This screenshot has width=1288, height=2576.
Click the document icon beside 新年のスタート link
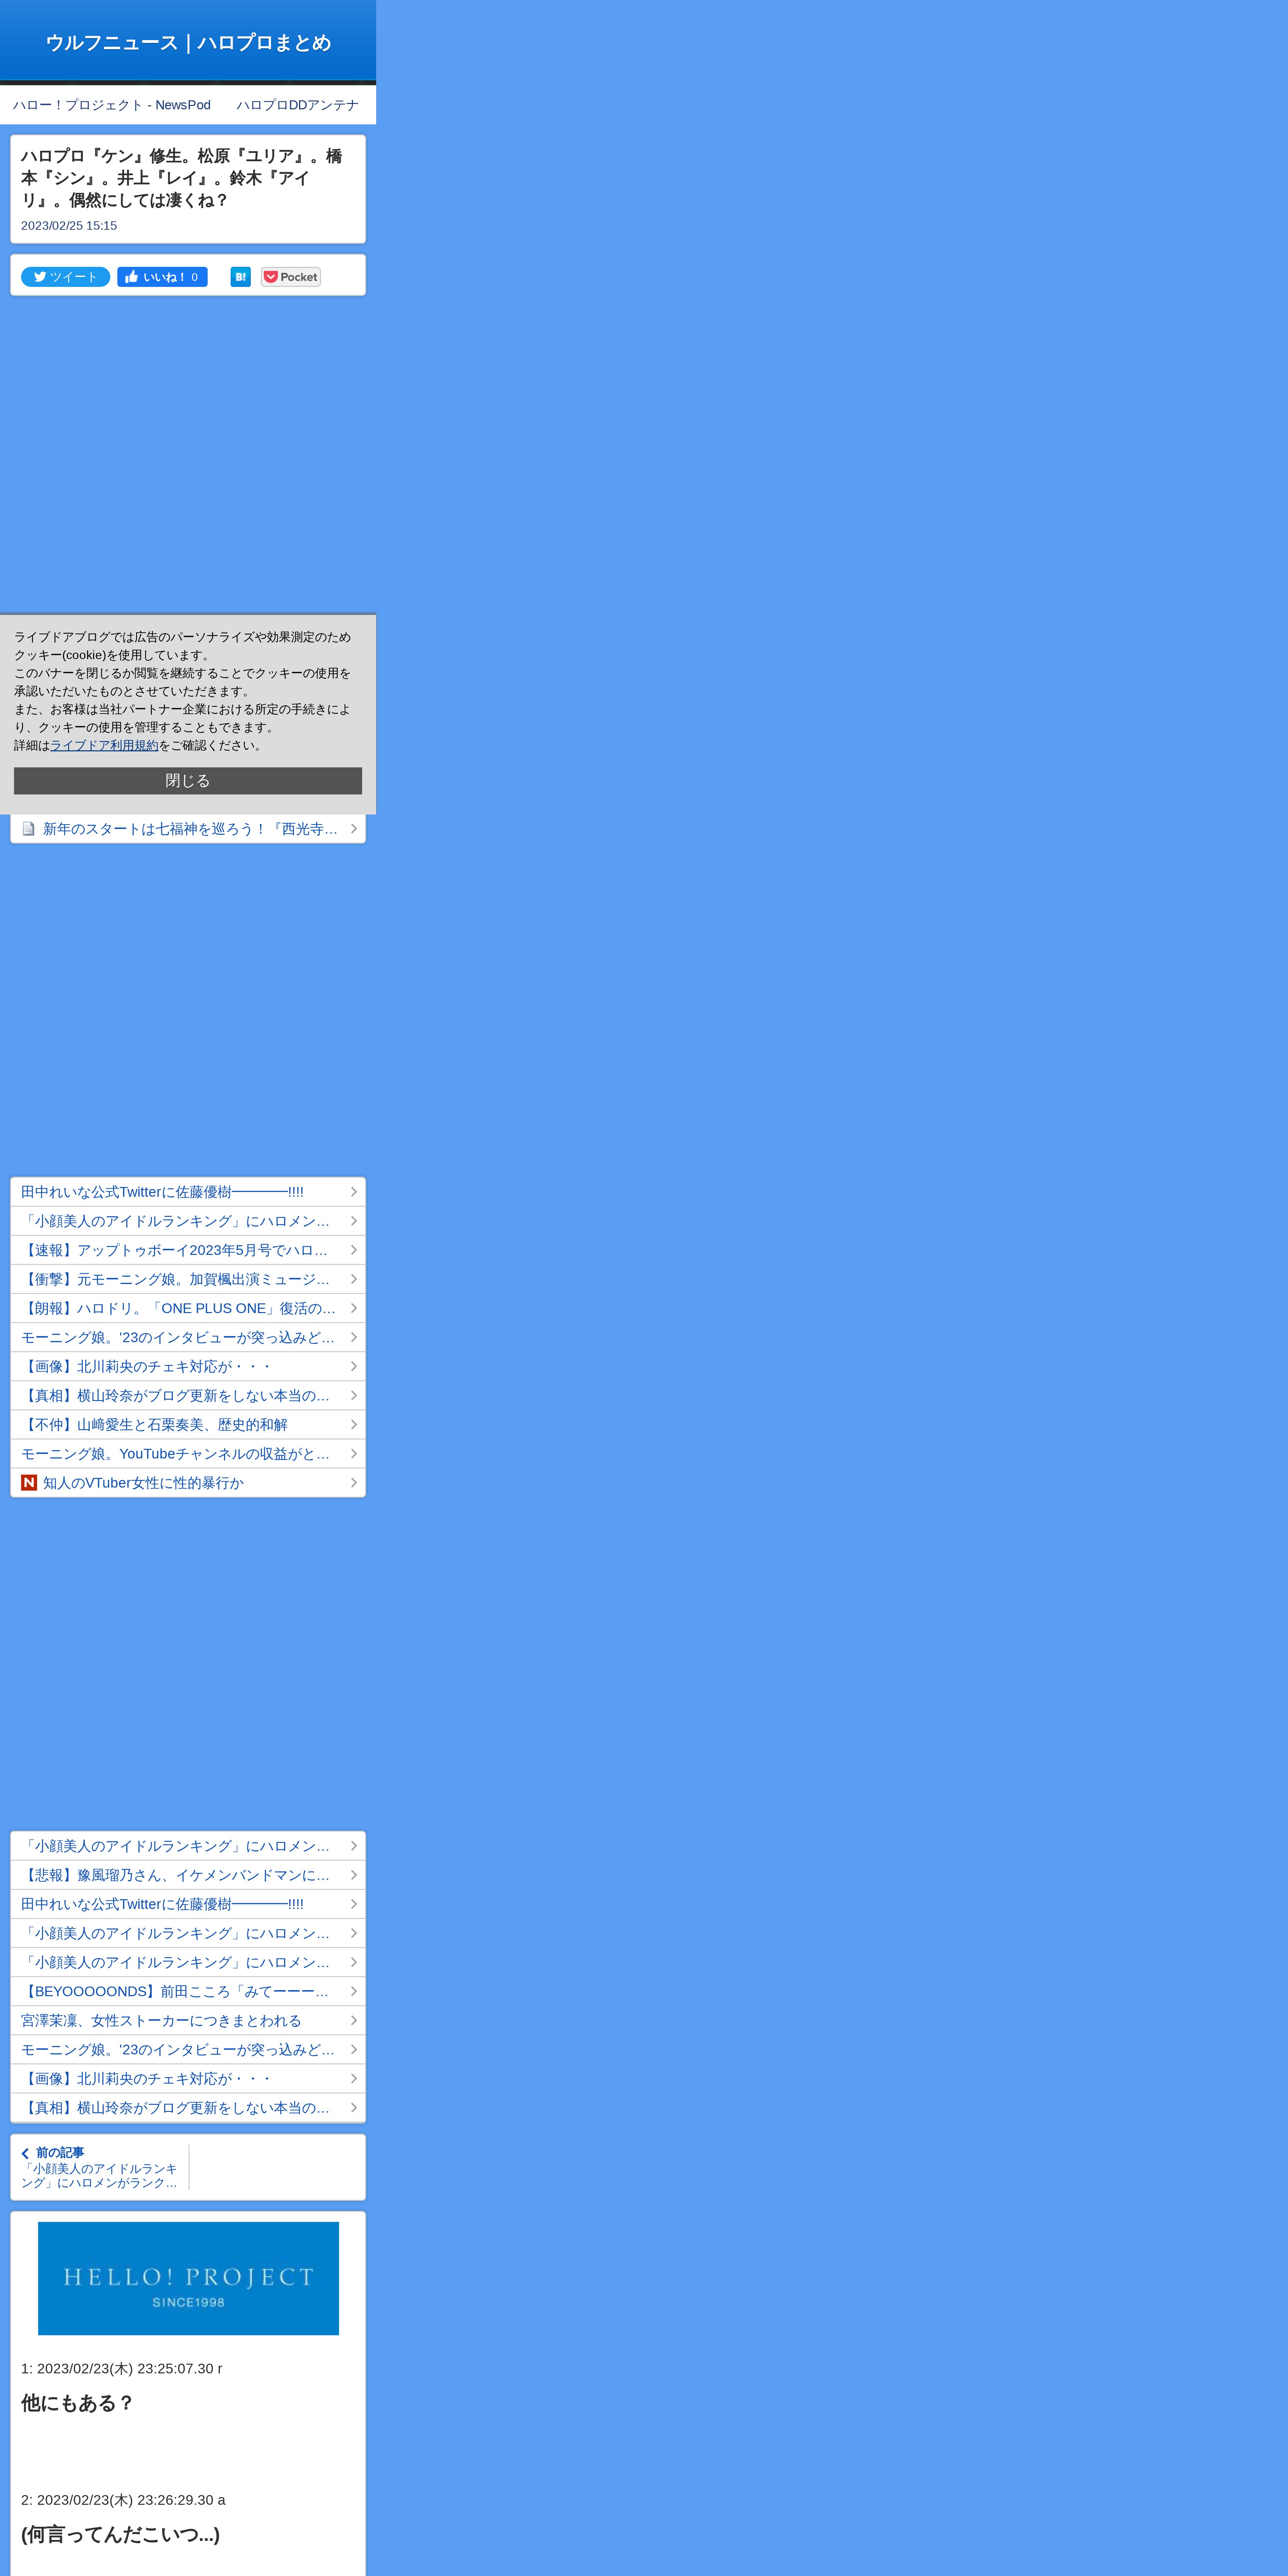29,829
